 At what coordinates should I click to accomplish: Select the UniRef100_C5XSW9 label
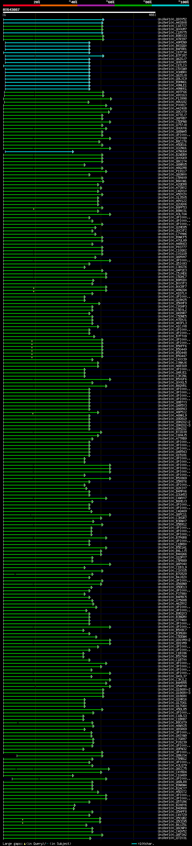pos(172,69)
